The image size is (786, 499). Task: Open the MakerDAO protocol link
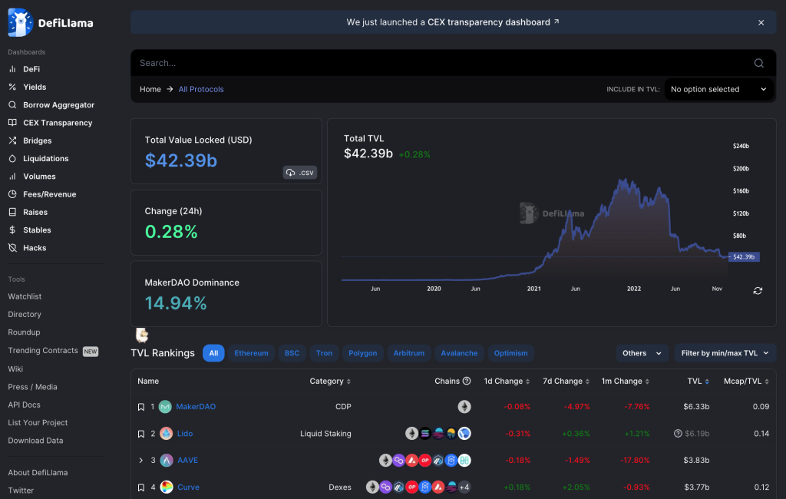(x=196, y=407)
